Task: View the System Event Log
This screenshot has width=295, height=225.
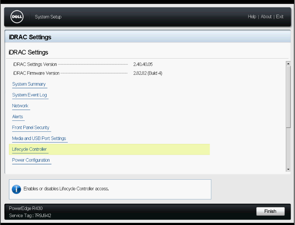Action: click(30, 95)
